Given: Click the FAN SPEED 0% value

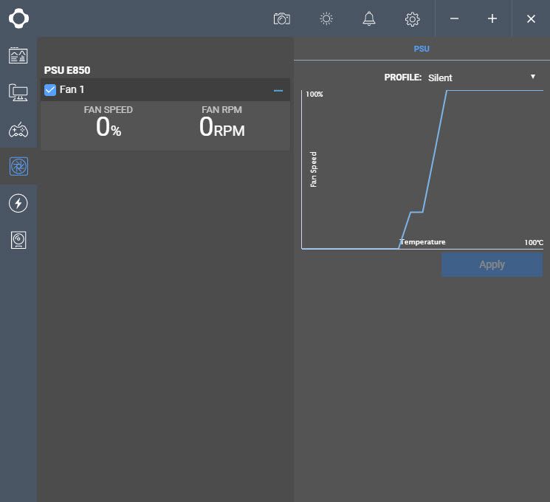Looking at the screenshot, I should [109, 127].
